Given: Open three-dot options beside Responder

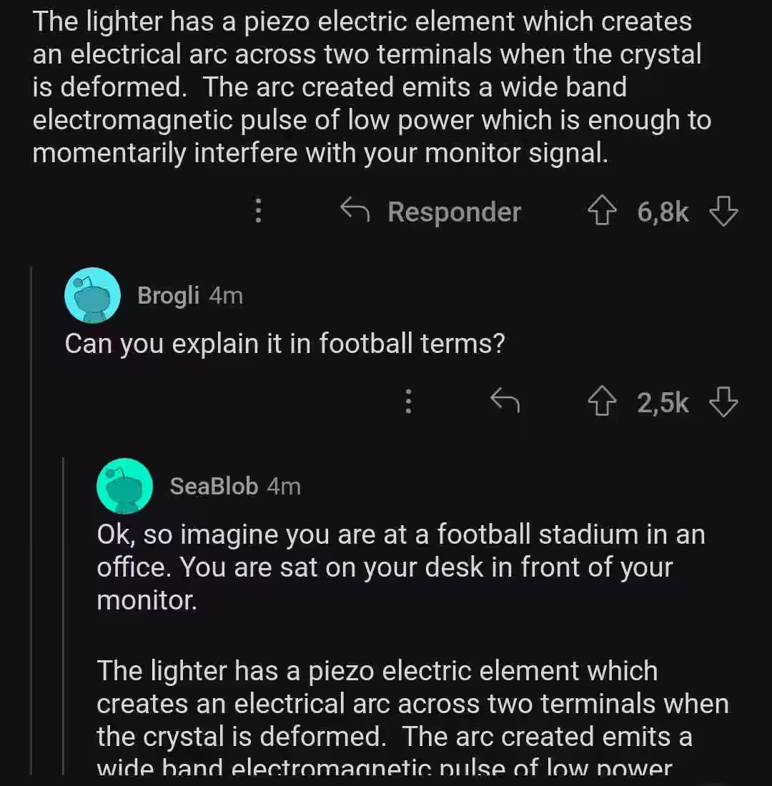Looking at the screenshot, I should click(258, 211).
